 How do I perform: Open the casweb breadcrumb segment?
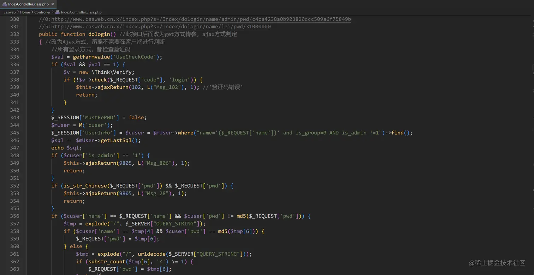[10, 12]
